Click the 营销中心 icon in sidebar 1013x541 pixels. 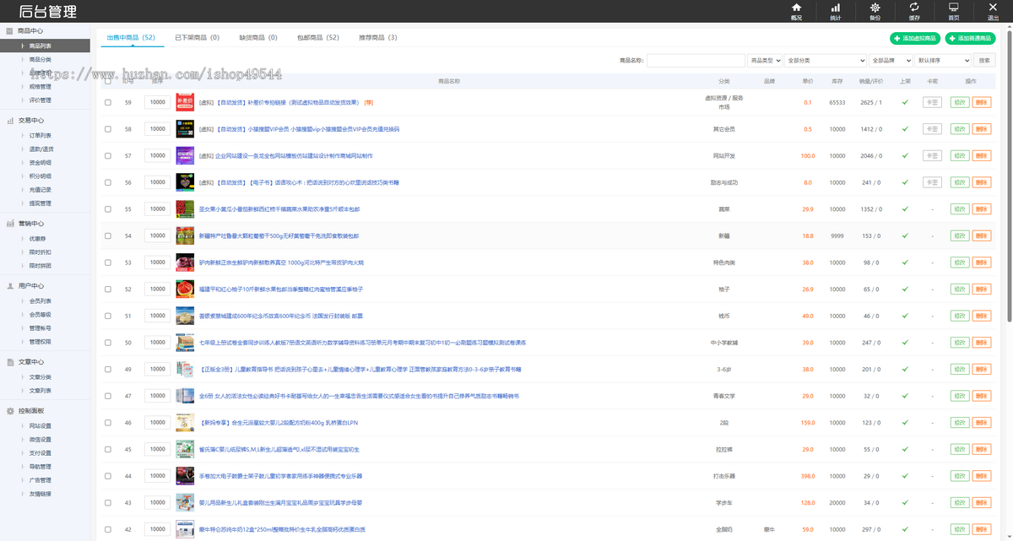(10, 224)
